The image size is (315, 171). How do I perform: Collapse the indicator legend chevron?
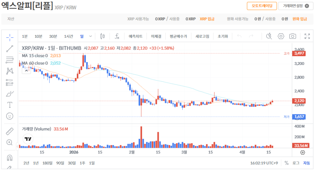(x=26, y=71)
